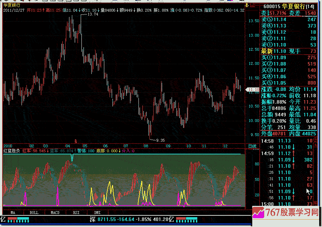Click the 13.74 high price label on the chart
This screenshot has width=322, height=227.
(93, 14)
